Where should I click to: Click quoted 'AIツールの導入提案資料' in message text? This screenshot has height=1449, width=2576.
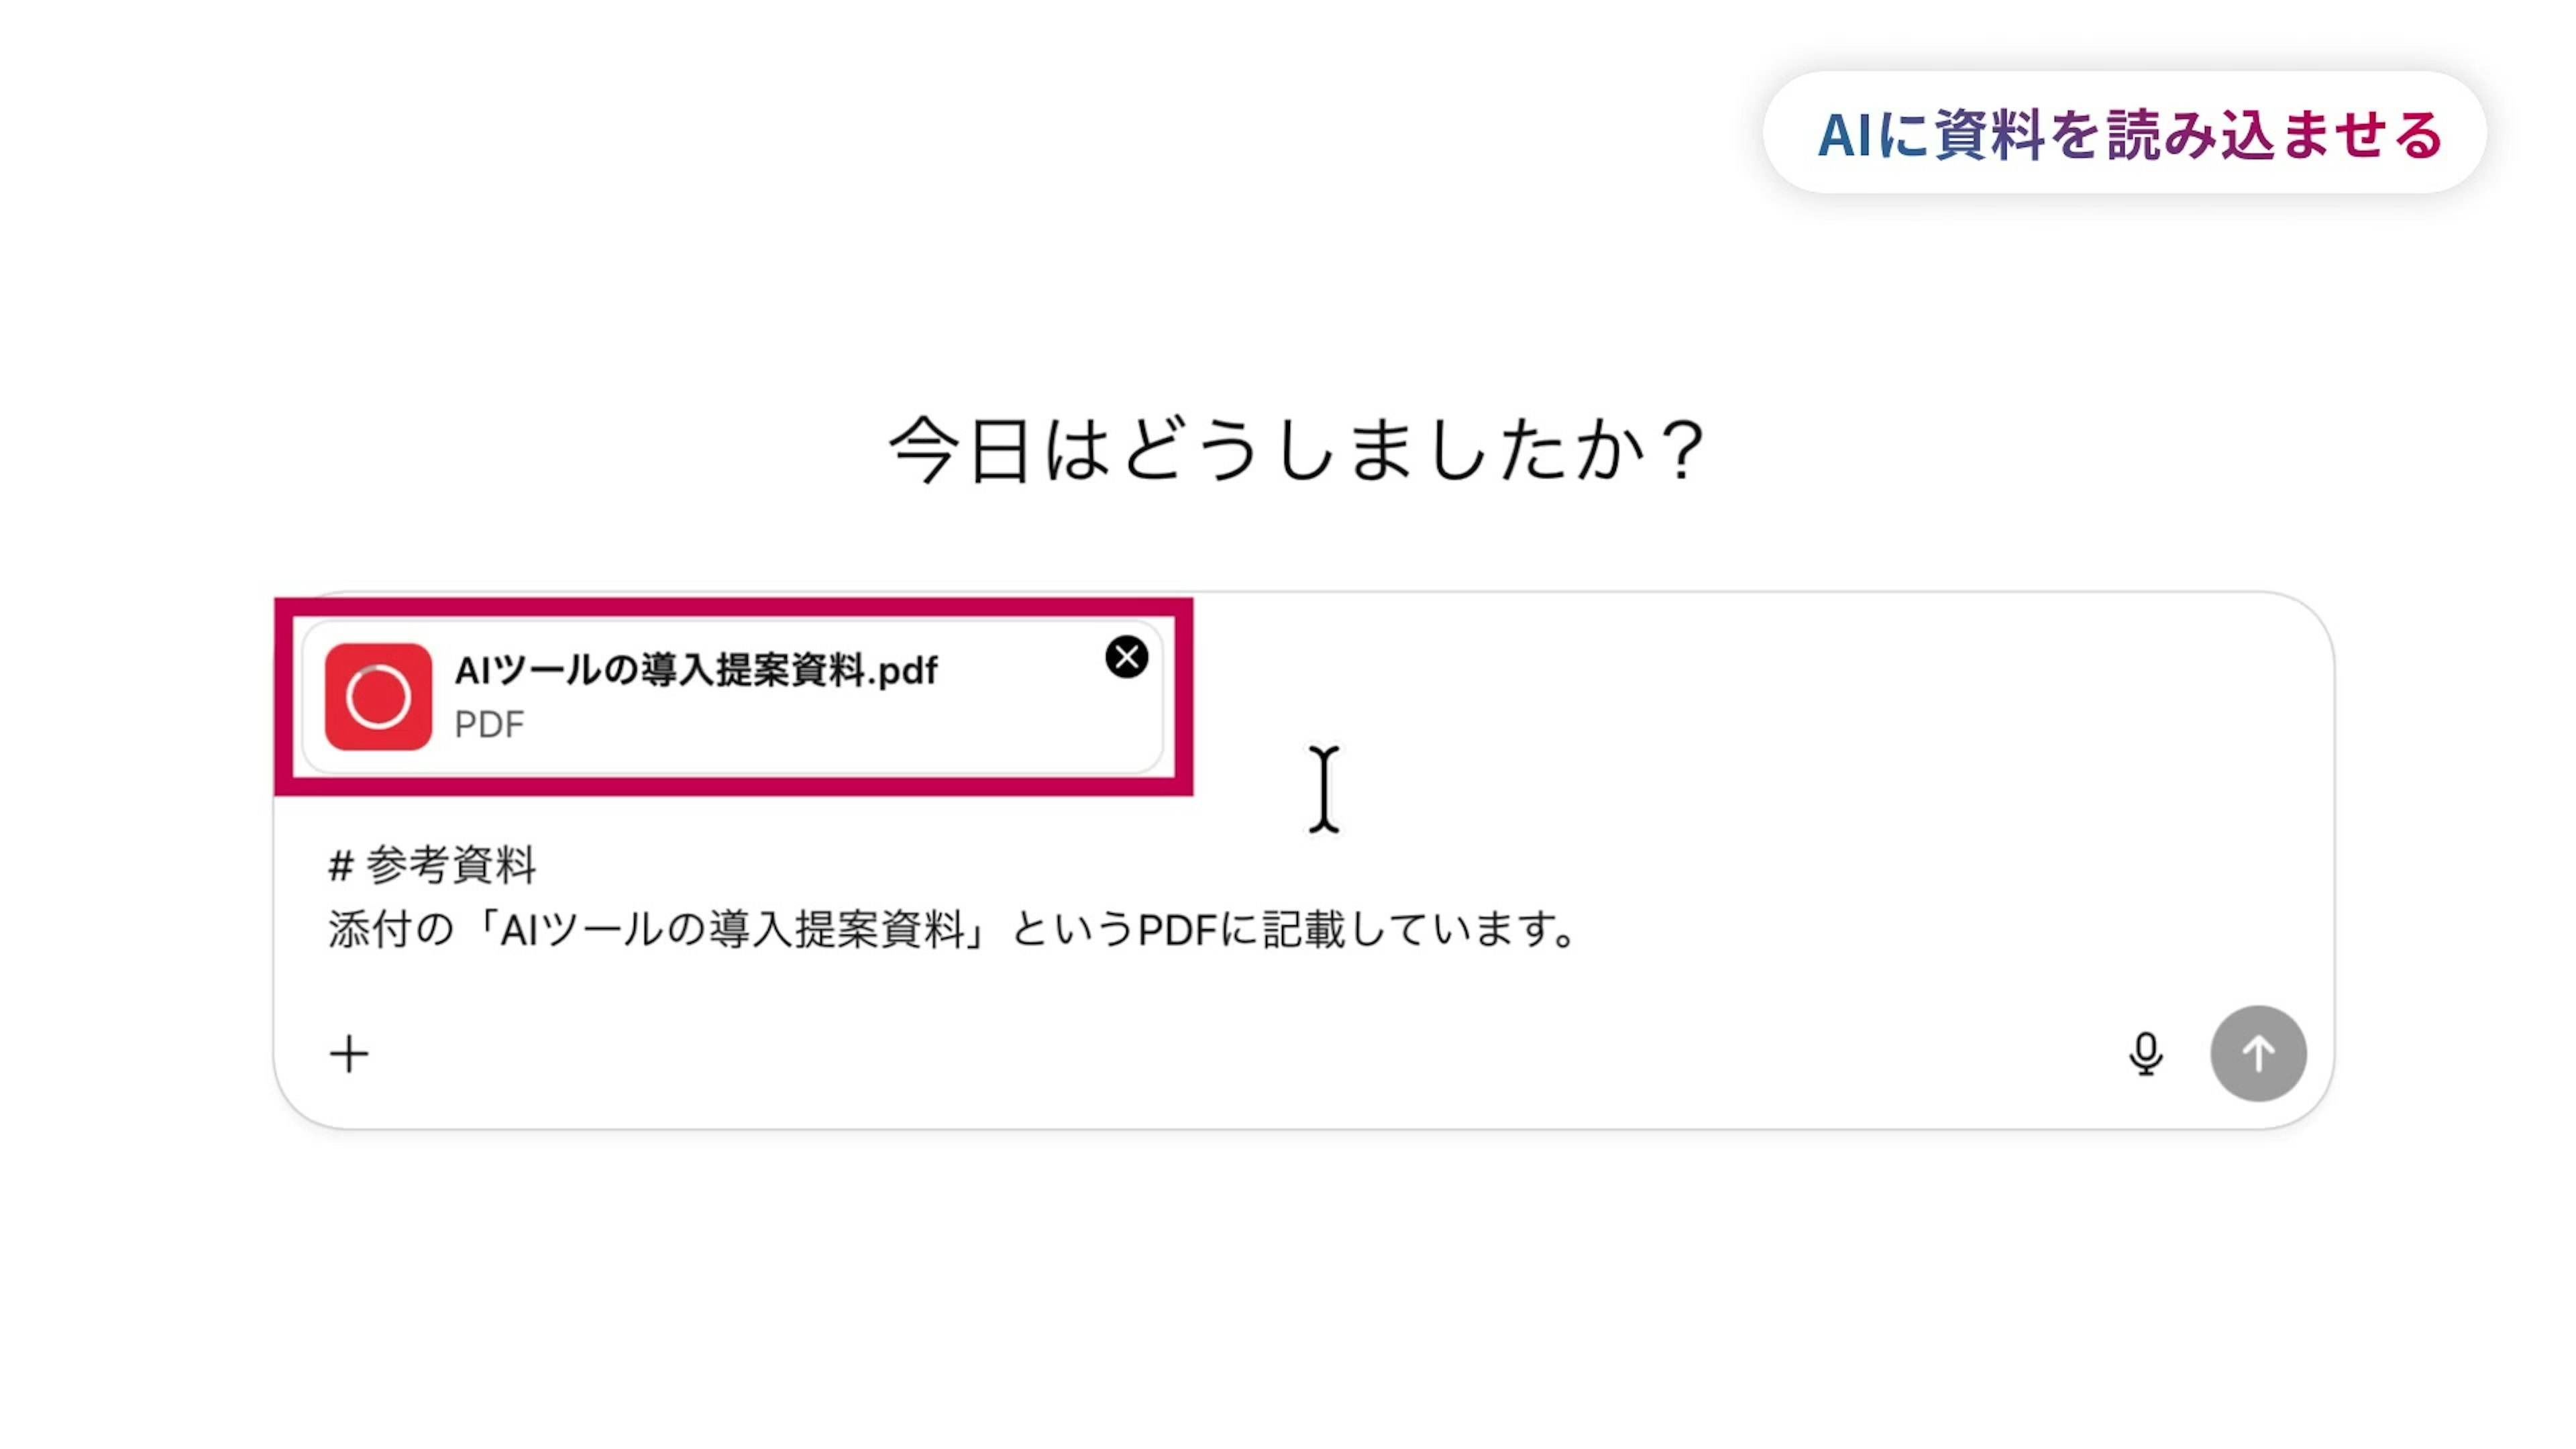pyautogui.click(x=730, y=930)
